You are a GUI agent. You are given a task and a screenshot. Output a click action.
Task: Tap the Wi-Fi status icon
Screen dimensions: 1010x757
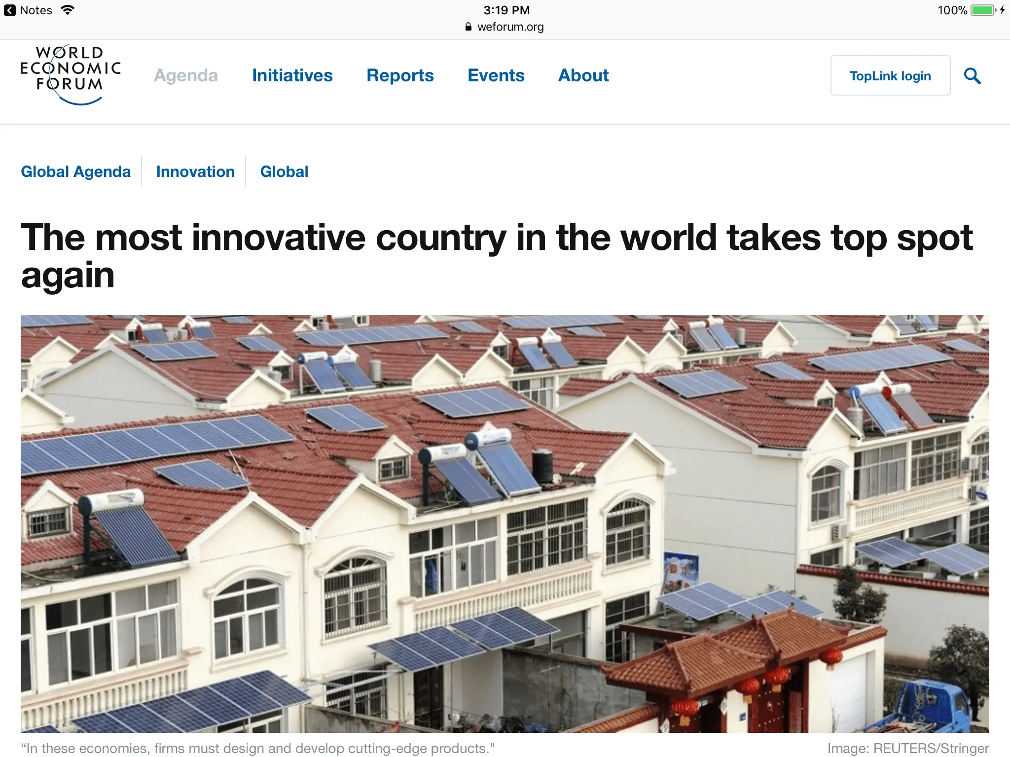click(x=68, y=10)
